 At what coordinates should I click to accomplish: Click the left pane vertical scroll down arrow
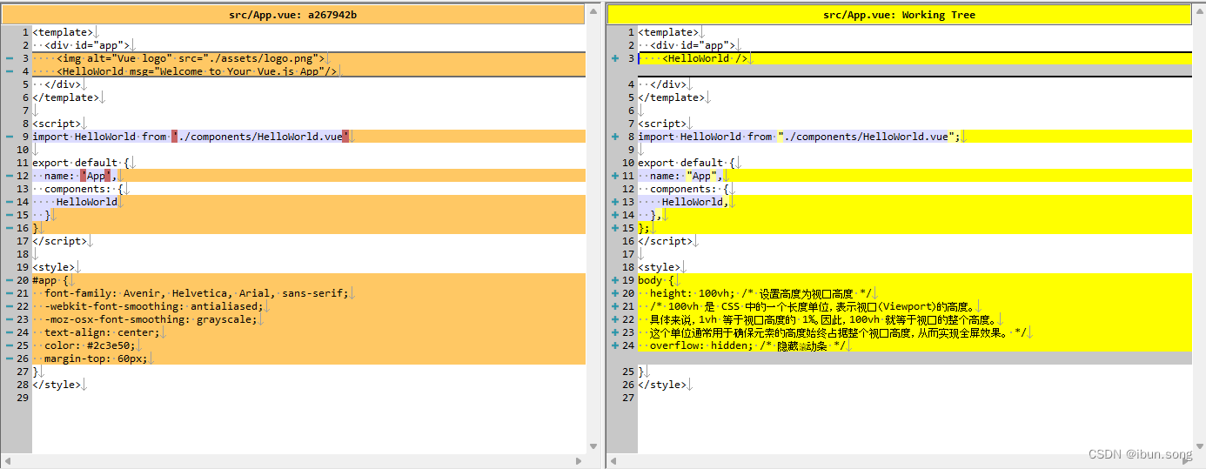(x=593, y=446)
